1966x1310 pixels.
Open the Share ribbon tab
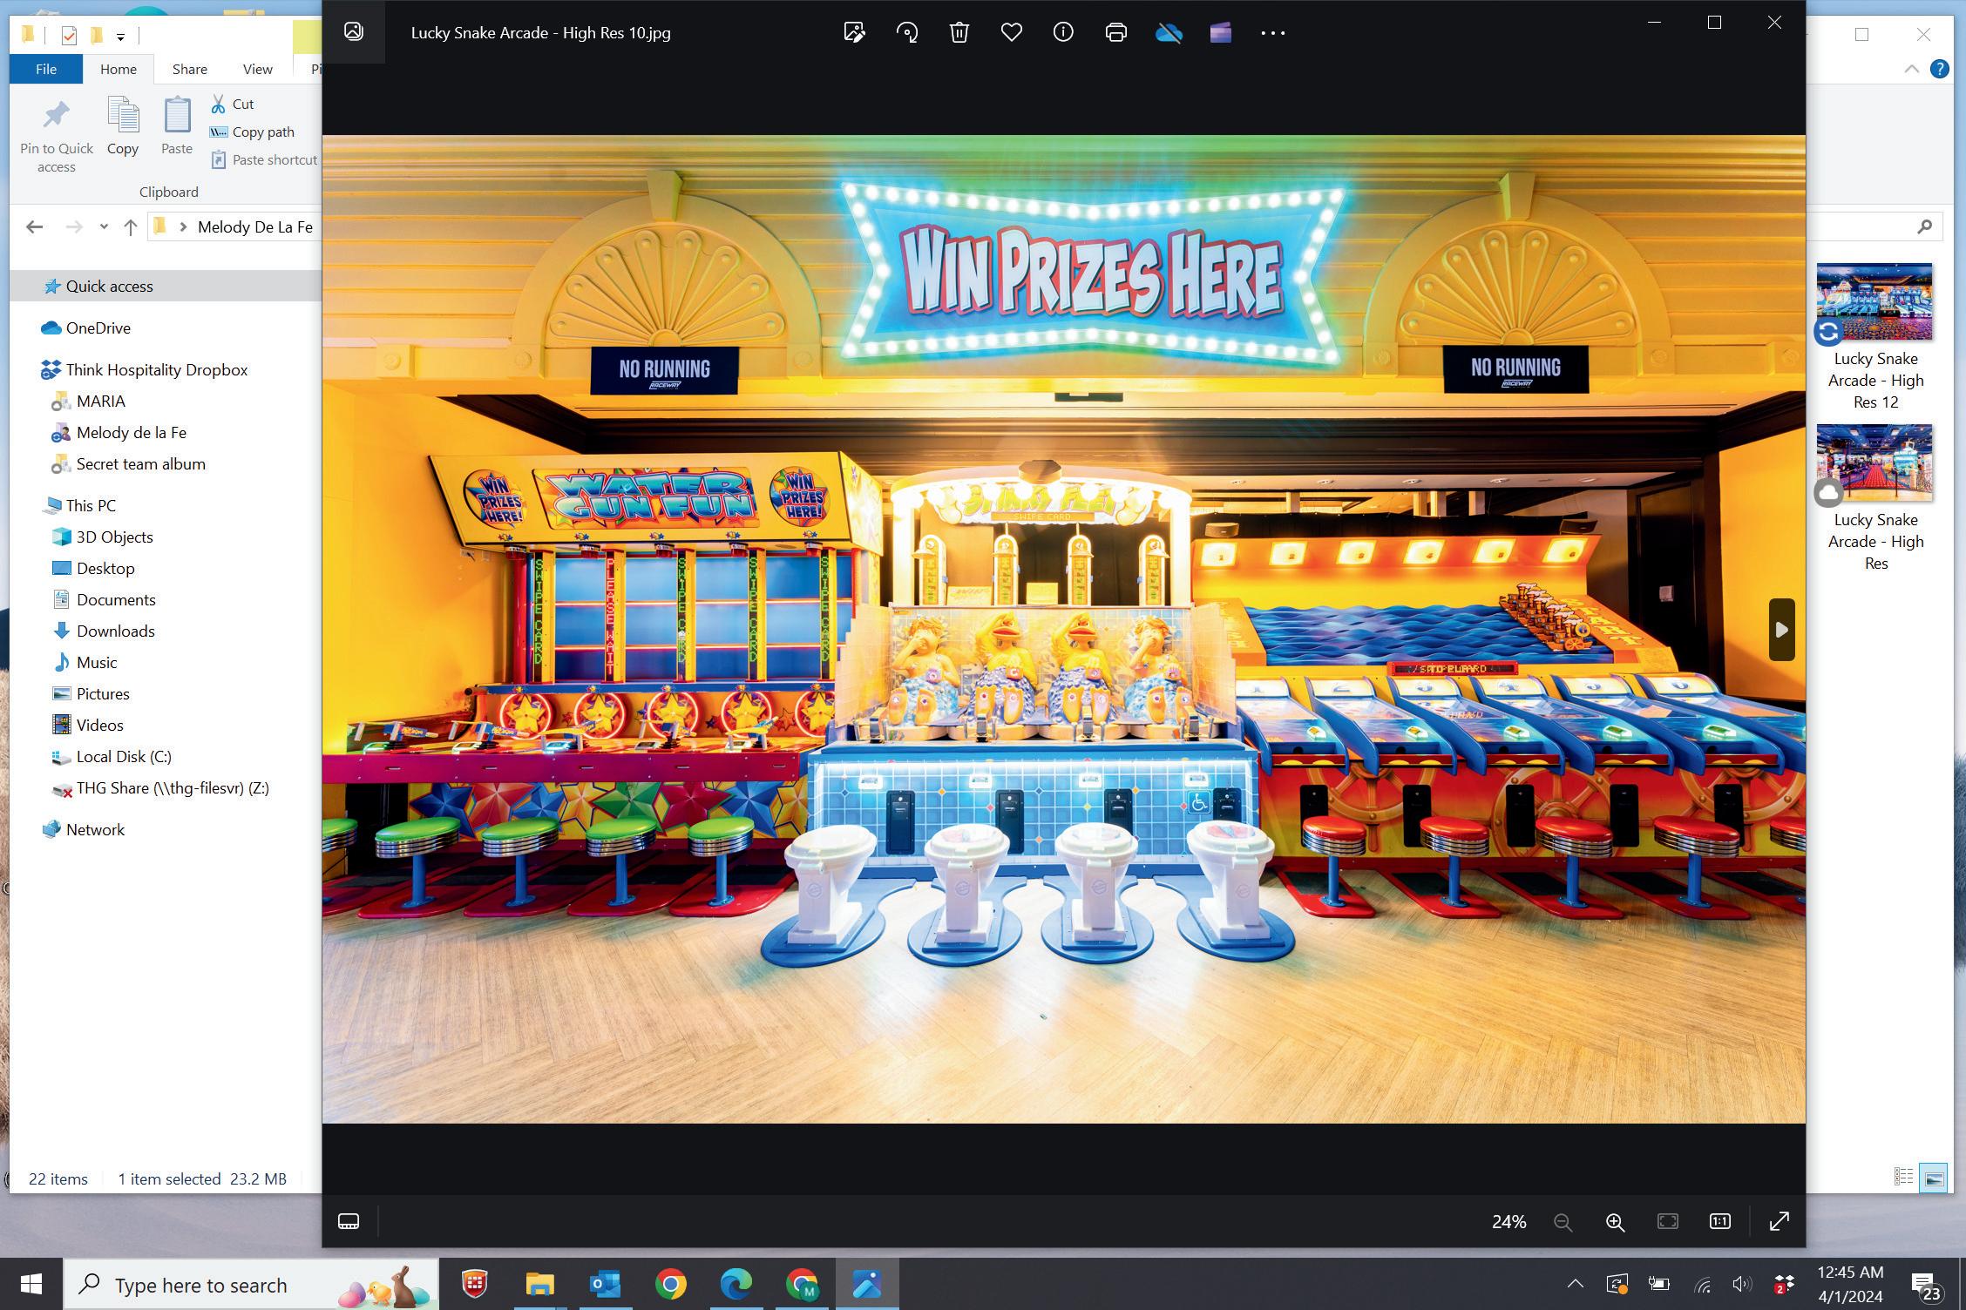(x=189, y=69)
